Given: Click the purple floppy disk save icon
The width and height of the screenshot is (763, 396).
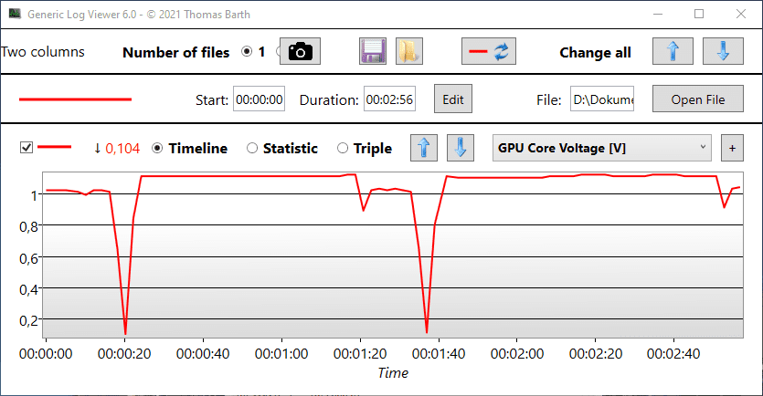Looking at the screenshot, I should pyautogui.click(x=373, y=51).
